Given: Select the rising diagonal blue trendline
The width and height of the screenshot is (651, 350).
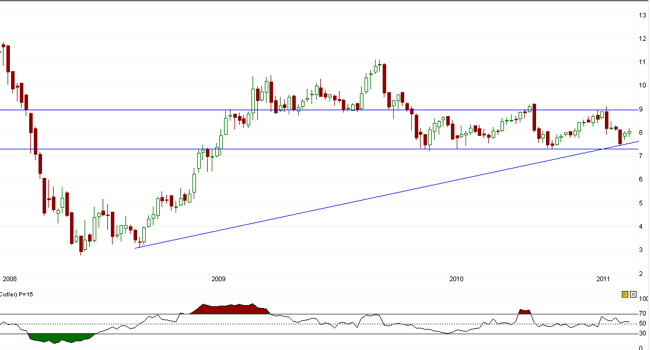Looking at the screenshot, I should 387,195.
